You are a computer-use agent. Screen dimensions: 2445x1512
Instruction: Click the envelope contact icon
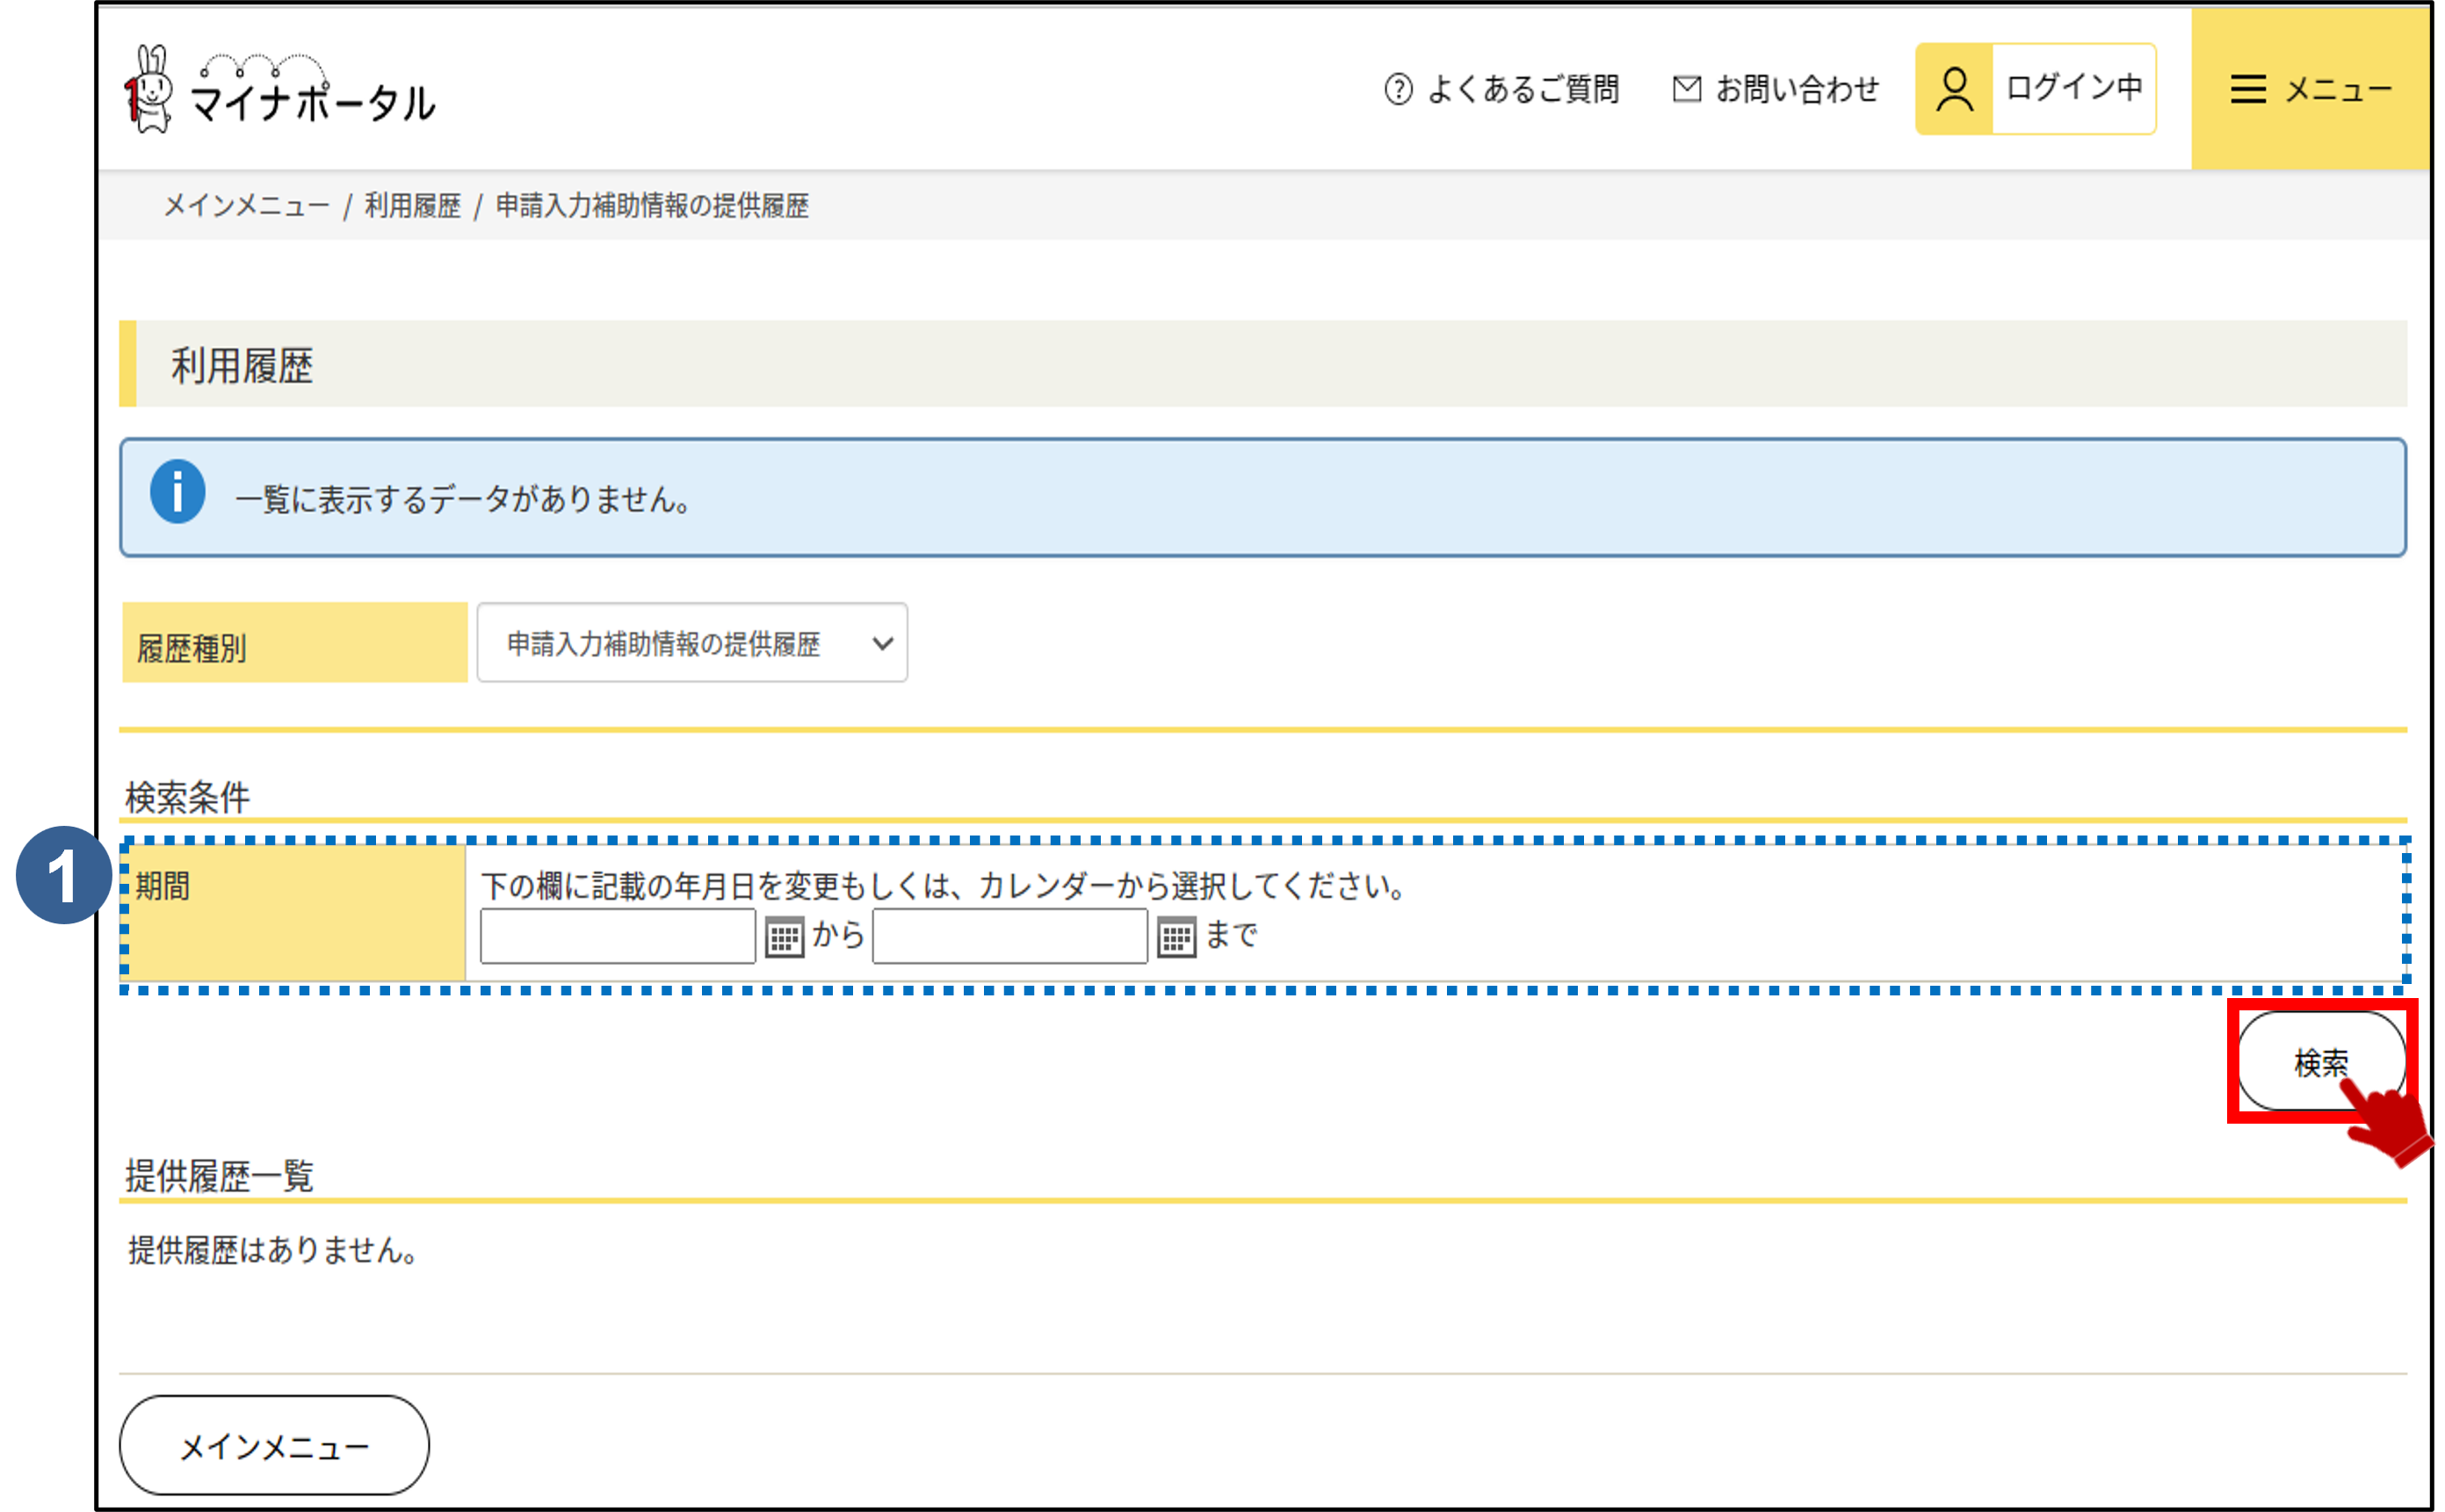[x=1686, y=89]
